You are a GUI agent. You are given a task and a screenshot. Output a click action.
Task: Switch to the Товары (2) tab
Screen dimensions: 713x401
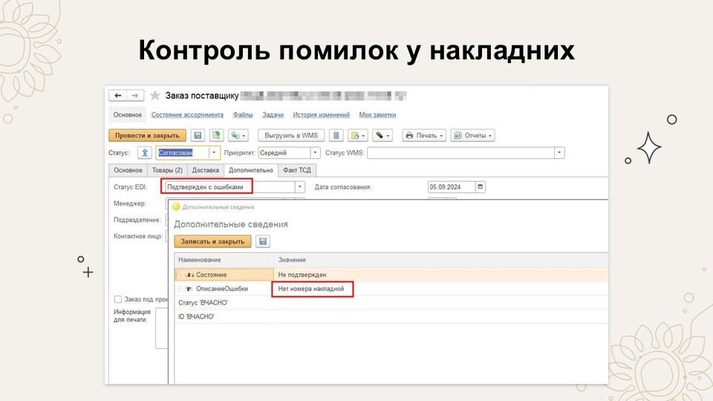point(167,170)
